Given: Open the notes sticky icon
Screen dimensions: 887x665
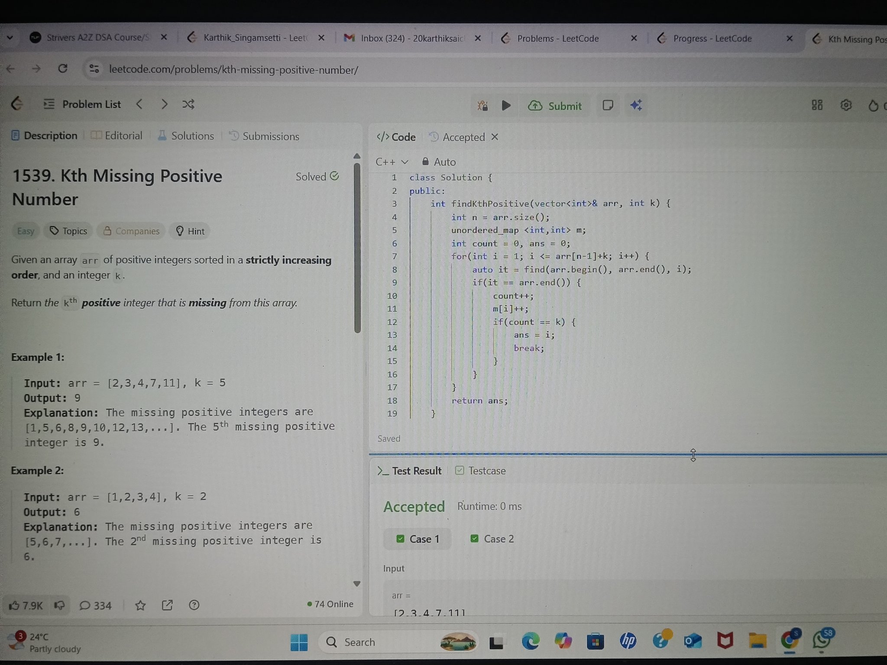Looking at the screenshot, I should (608, 105).
